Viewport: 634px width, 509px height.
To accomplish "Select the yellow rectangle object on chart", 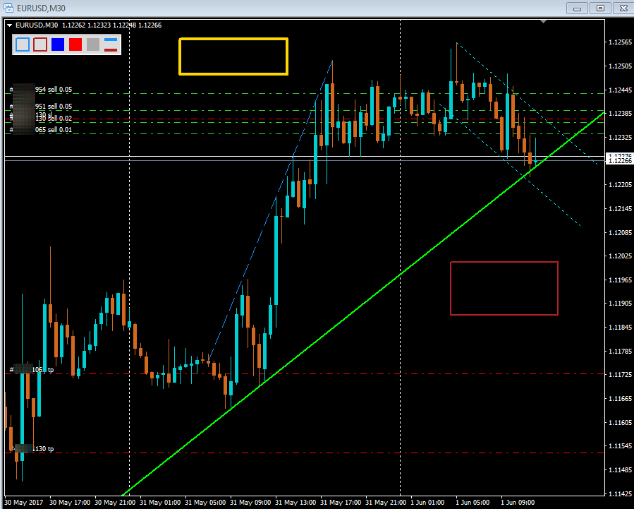I will (x=233, y=56).
